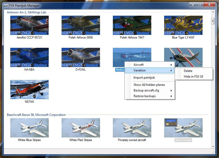Image resolution: width=219 pixels, height=158 pixels.
Task: Select the Polish Airforce 0856 thumbnail
Action: click(x=81, y=25)
